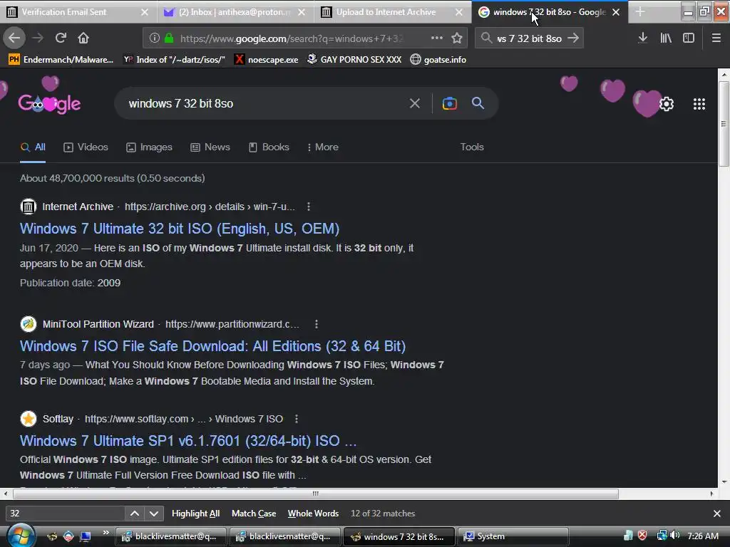
Task: Open Google quick settings gear
Action: tap(667, 104)
